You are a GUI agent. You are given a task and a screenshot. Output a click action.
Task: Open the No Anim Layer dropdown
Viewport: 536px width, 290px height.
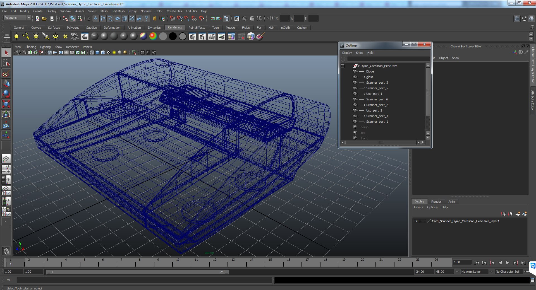(x=474, y=272)
